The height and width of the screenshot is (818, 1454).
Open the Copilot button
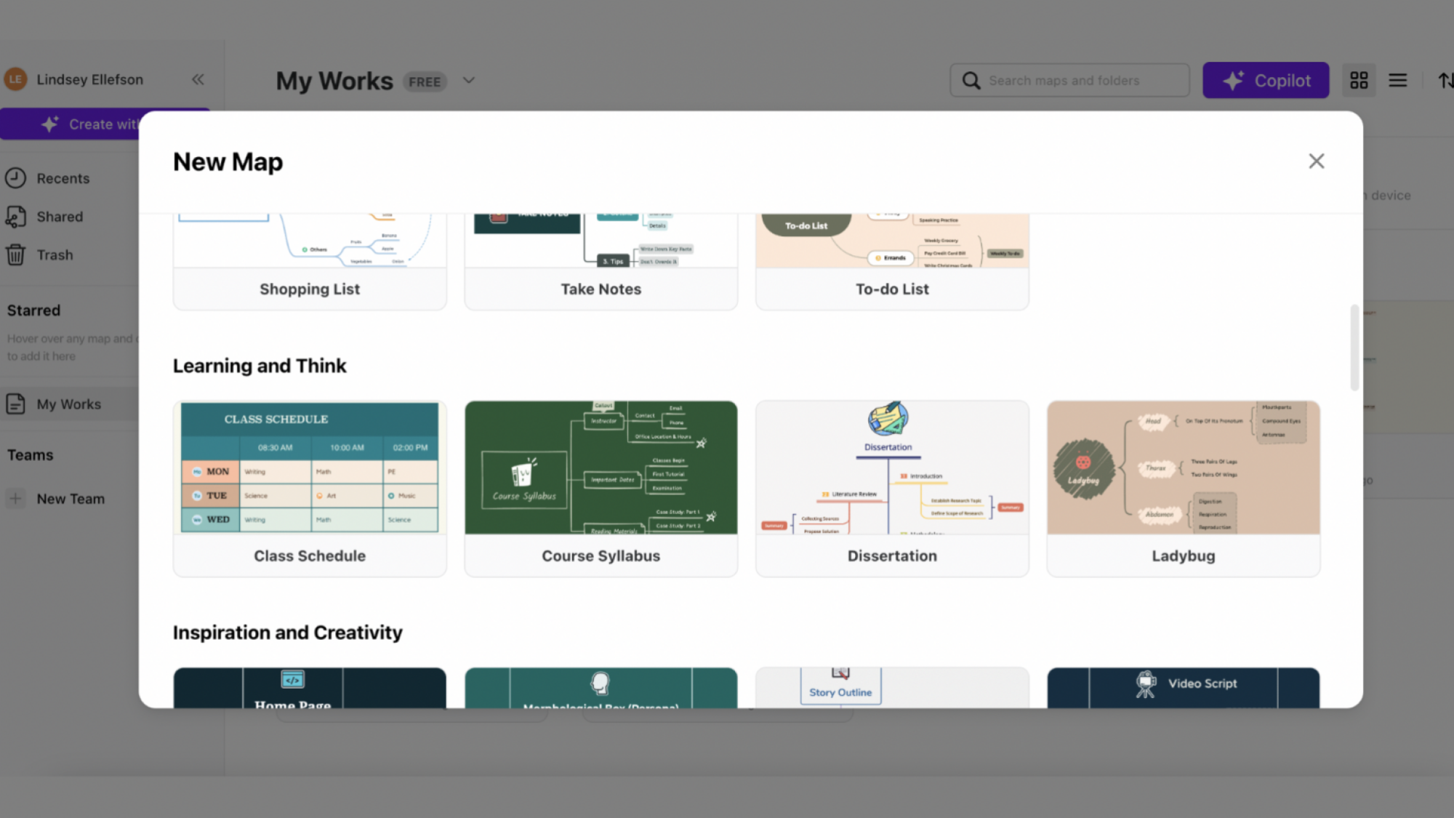coord(1266,81)
